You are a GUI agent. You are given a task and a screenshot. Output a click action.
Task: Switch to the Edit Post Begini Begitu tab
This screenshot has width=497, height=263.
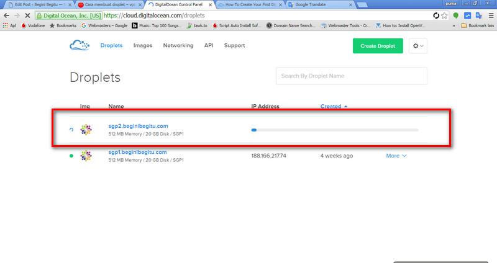[39, 5]
